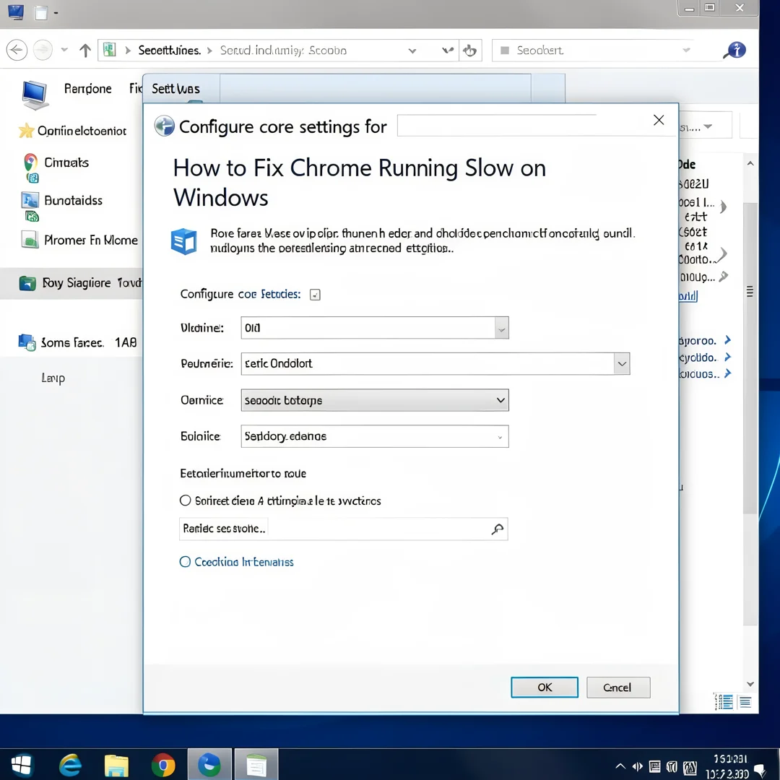Expand the second arrow link in right panel
Viewport: 780px width, 780px height.
coord(727,357)
